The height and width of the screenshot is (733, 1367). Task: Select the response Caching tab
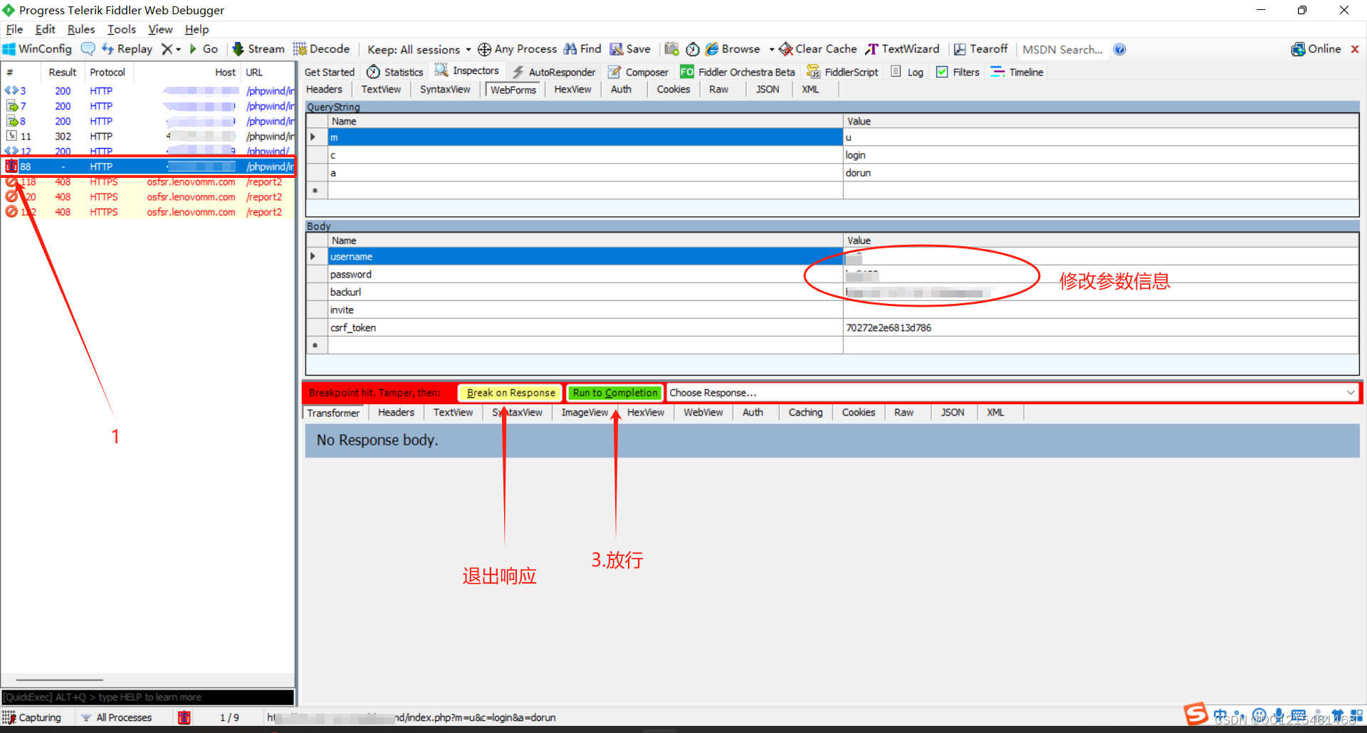point(805,412)
